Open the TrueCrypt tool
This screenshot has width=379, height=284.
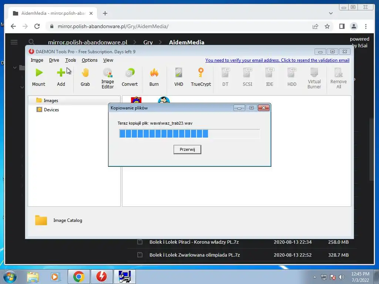pyautogui.click(x=201, y=77)
